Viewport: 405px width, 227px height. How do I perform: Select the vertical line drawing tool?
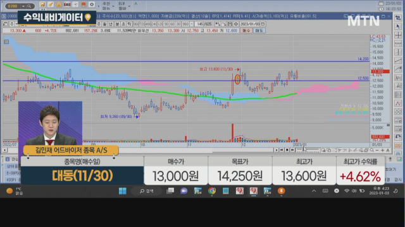[398, 52]
